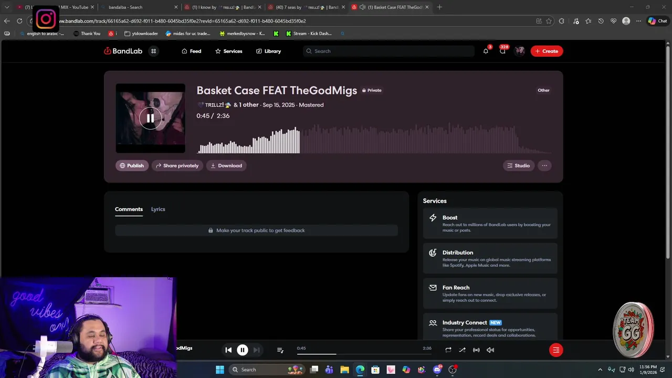Open a new browser tab
Screen dimensions: 672x378
click(x=439, y=7)
